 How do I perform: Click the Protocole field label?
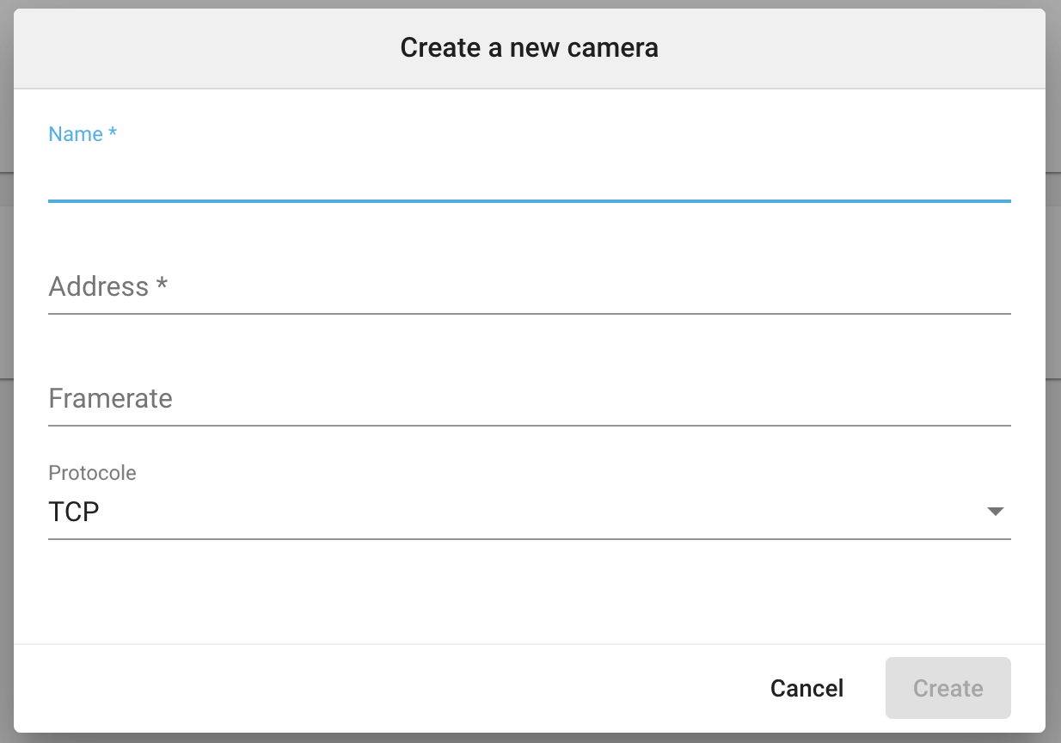pyautogui.click(x=92, y=473)
